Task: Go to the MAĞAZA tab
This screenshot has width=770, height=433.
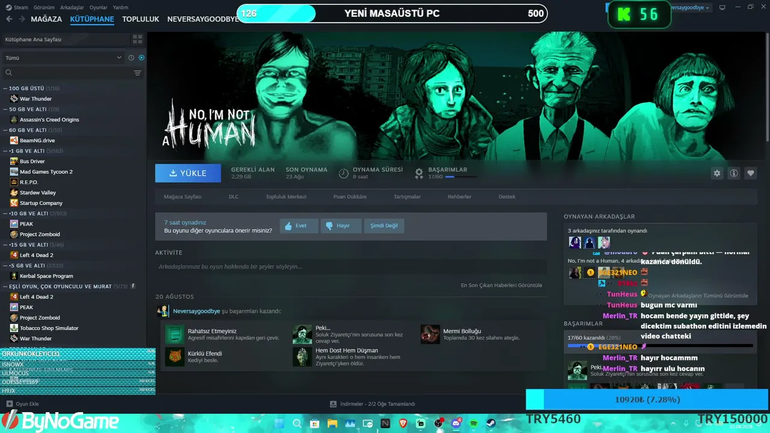Action: pyautogui.click(x=46, y=19)
